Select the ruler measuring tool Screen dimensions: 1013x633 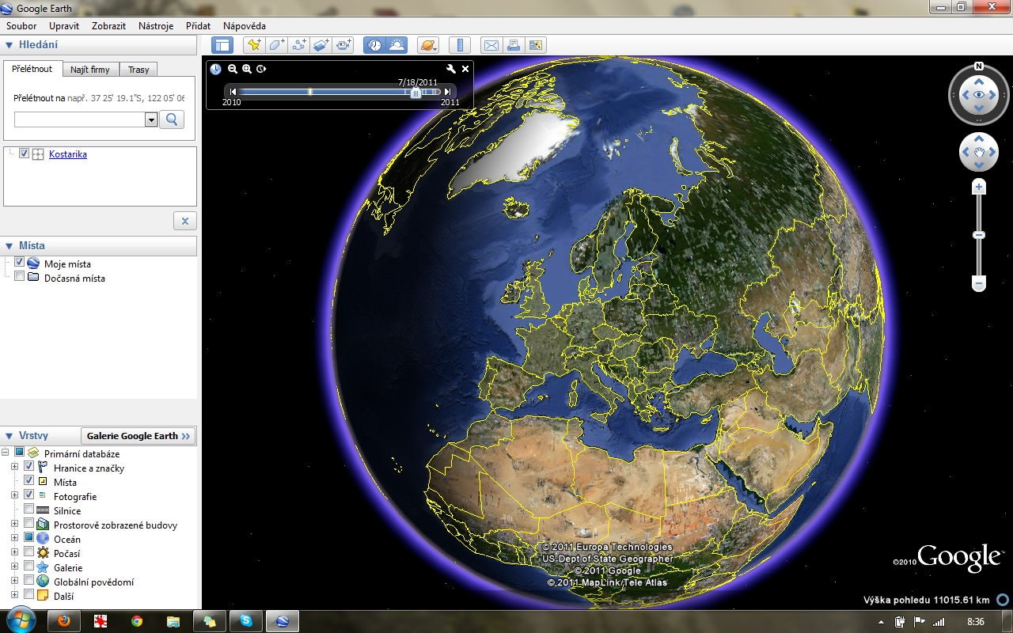point(460,45)
